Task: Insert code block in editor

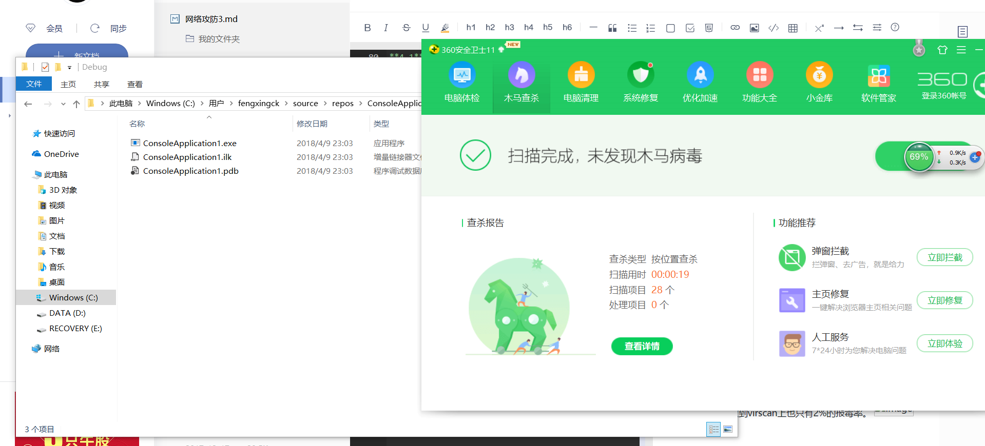Action: 774,28
